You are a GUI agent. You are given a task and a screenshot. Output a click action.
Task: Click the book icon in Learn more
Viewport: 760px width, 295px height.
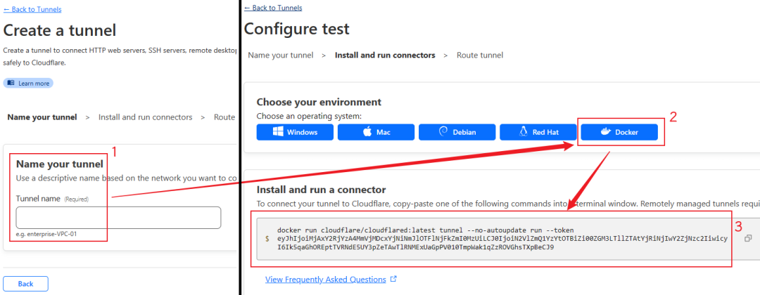point(11,83)
